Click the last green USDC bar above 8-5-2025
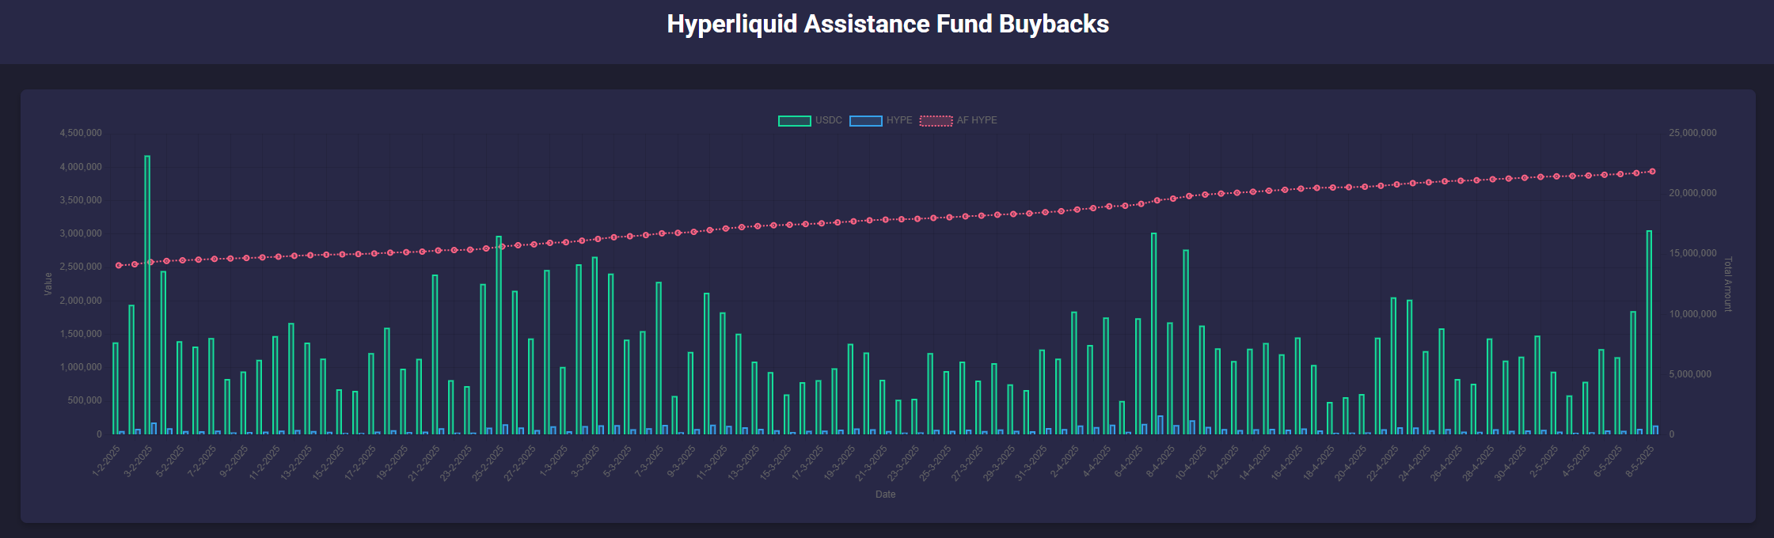 tap(1649, 332)
